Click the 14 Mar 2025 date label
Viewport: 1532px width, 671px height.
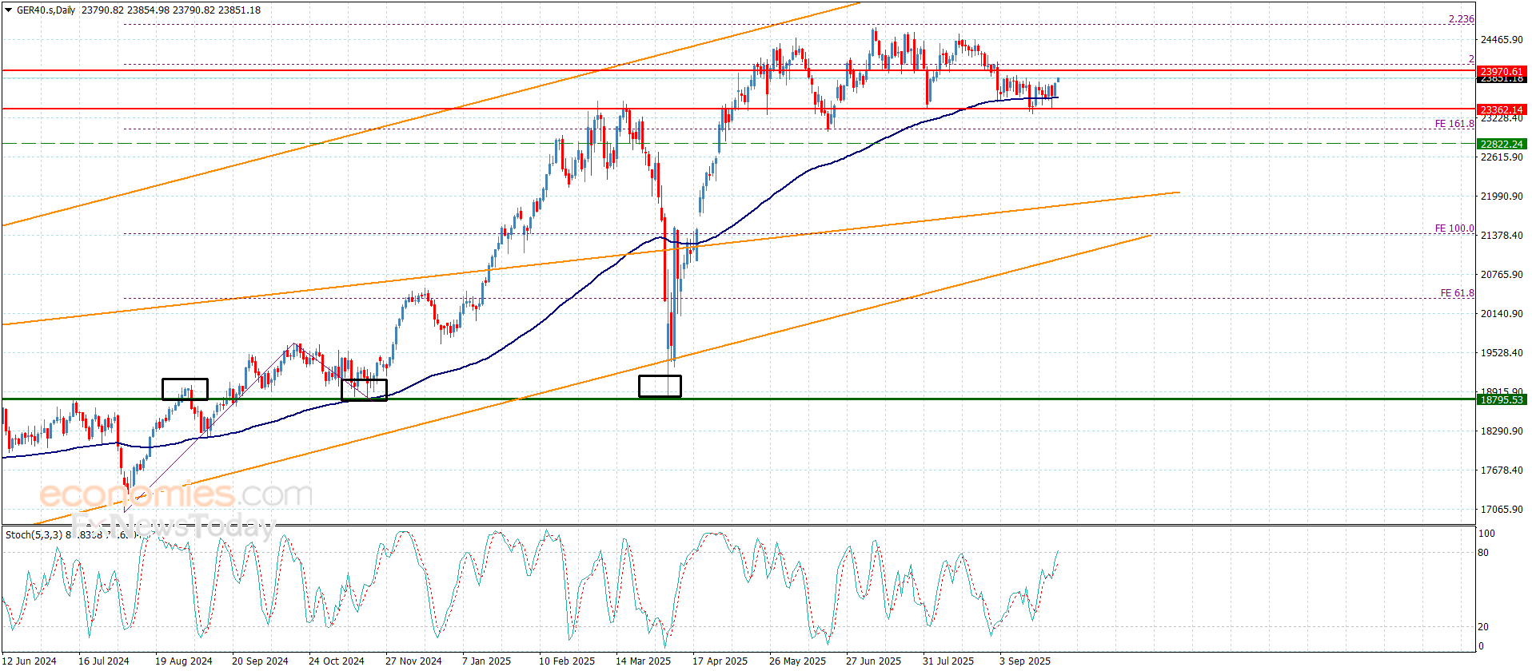(x=643, y=661)
